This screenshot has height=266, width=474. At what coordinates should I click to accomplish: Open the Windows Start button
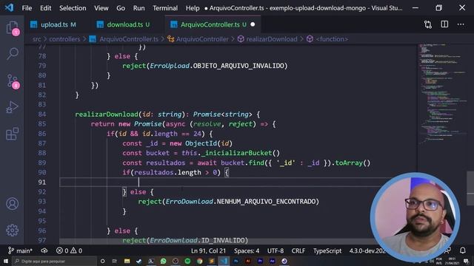click(5, 261)
